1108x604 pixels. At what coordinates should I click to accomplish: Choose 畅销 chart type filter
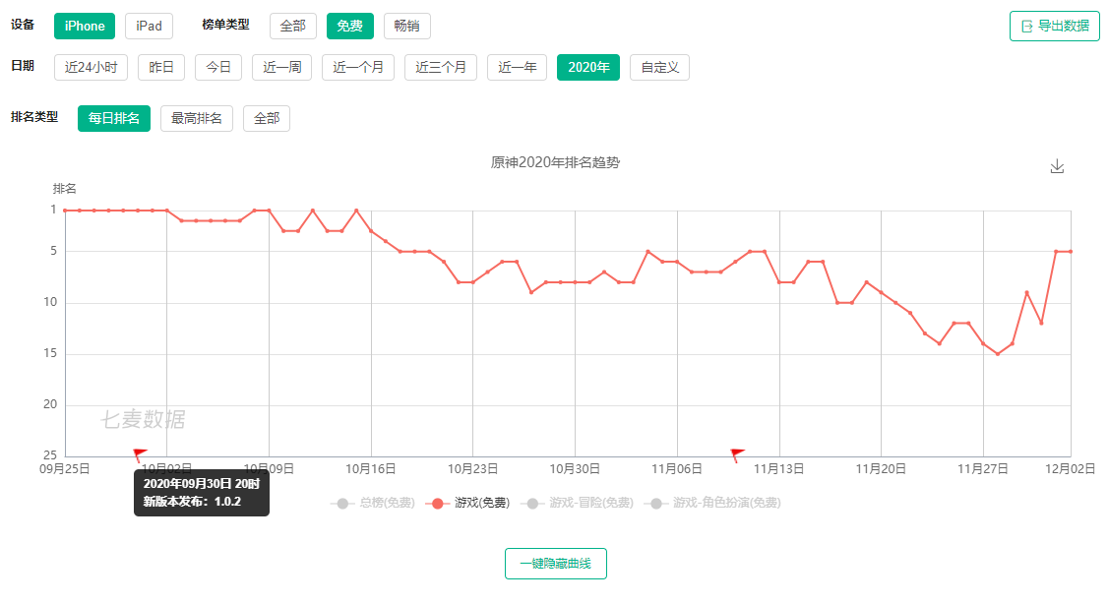[x=407, y=27]
